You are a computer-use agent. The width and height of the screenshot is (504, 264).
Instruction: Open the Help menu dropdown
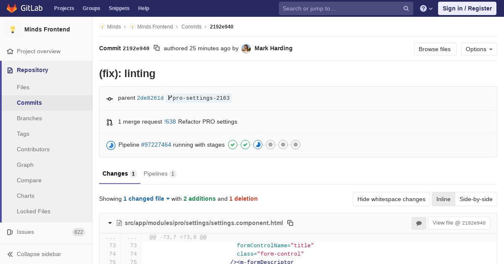point(426,8)
